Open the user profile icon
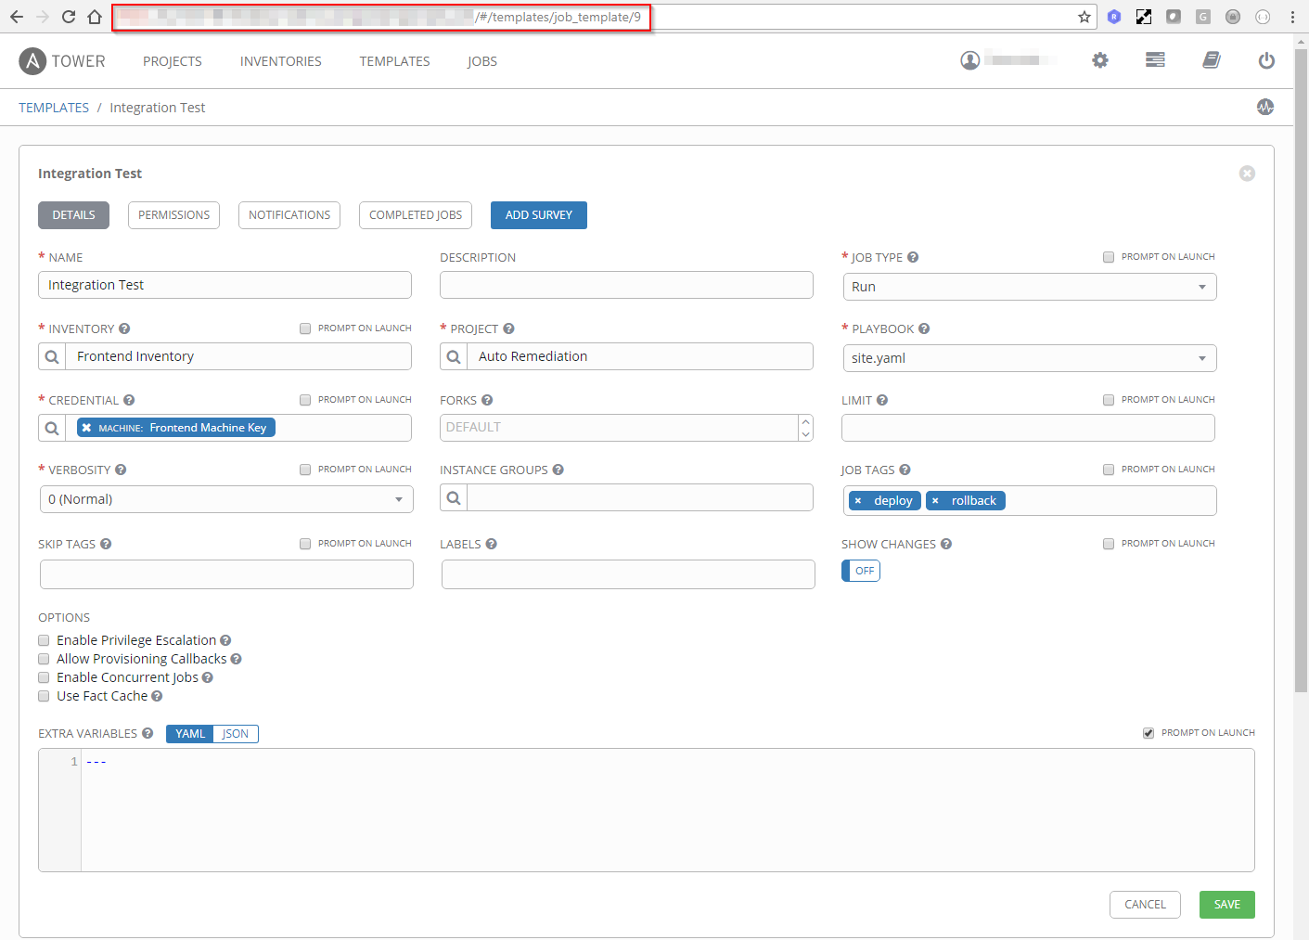The height and width of the screenshot is (940, 1309). 970,60
